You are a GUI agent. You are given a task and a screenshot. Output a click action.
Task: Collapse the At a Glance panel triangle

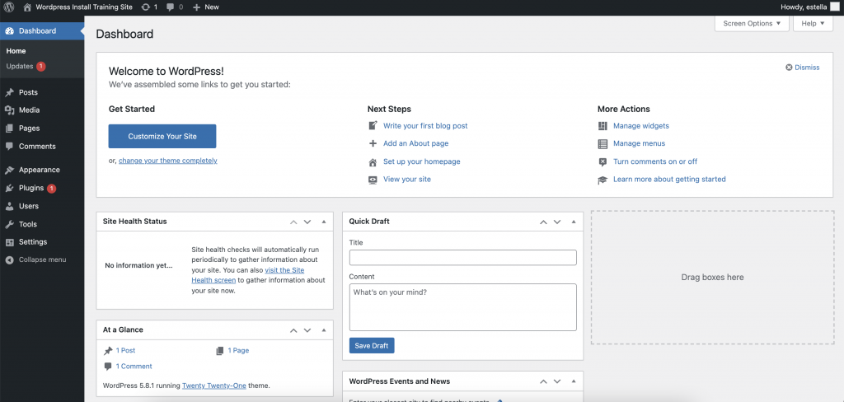(323, 330)
